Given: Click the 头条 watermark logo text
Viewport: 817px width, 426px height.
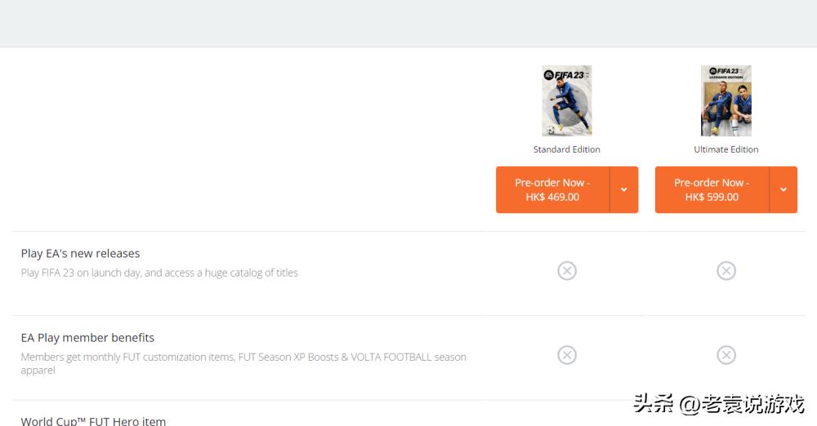Looking at the screenshot, I should tap(654, 403).
